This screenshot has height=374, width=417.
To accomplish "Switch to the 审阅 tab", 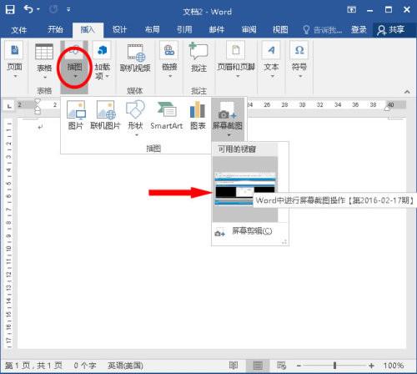I will 249,29.
